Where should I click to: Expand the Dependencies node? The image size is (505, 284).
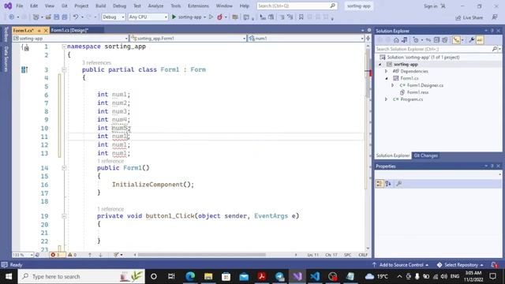(386, 71)
